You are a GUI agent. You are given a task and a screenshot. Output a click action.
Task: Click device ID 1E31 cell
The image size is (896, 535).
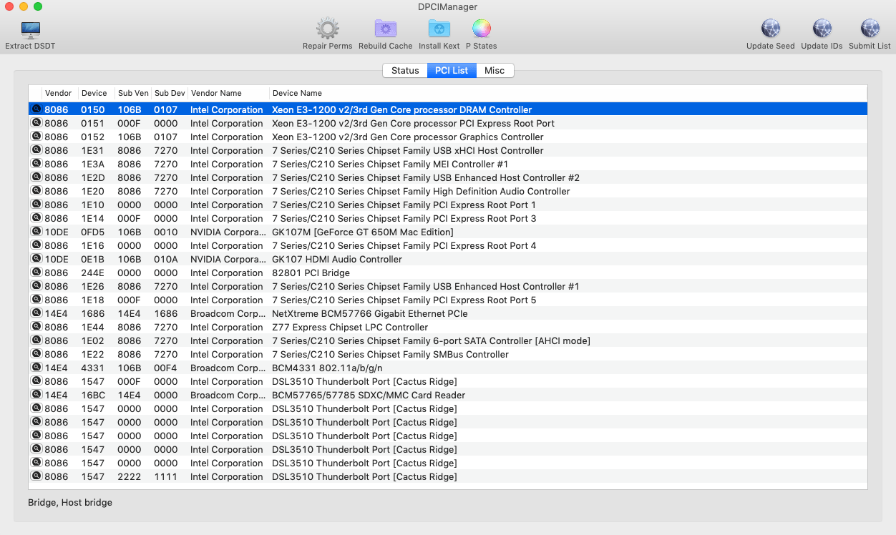(92, 150)
